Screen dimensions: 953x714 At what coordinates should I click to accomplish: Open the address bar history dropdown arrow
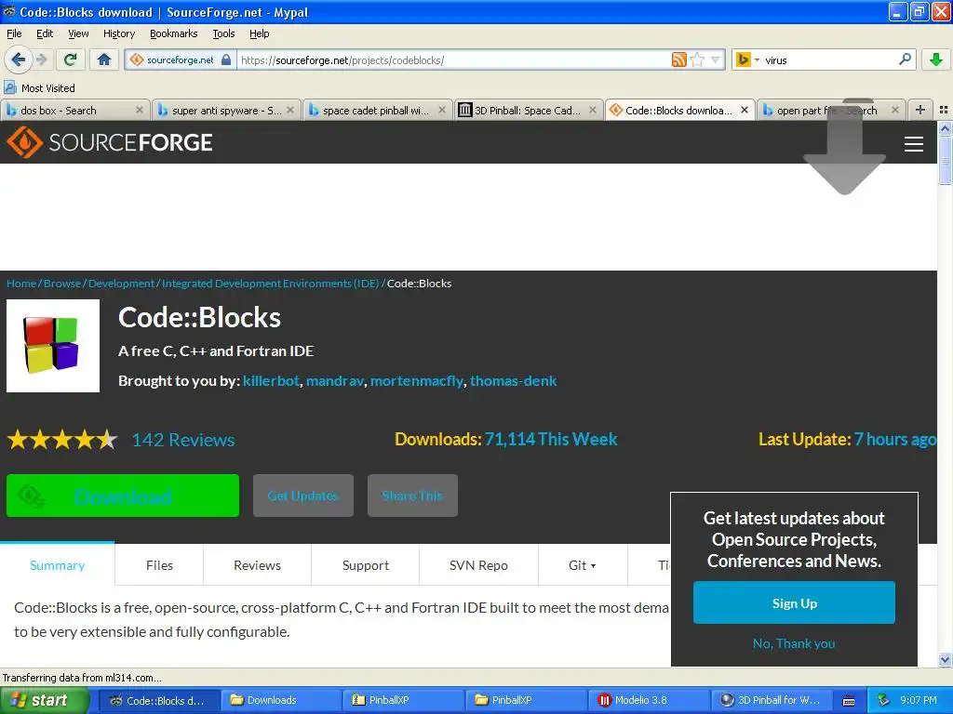pos(716,59)
